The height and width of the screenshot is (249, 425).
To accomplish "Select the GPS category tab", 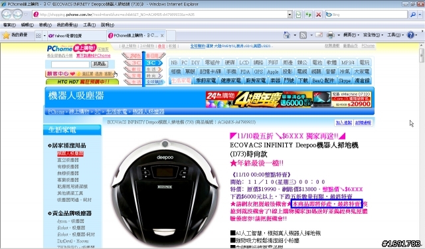I will (258, 72).
